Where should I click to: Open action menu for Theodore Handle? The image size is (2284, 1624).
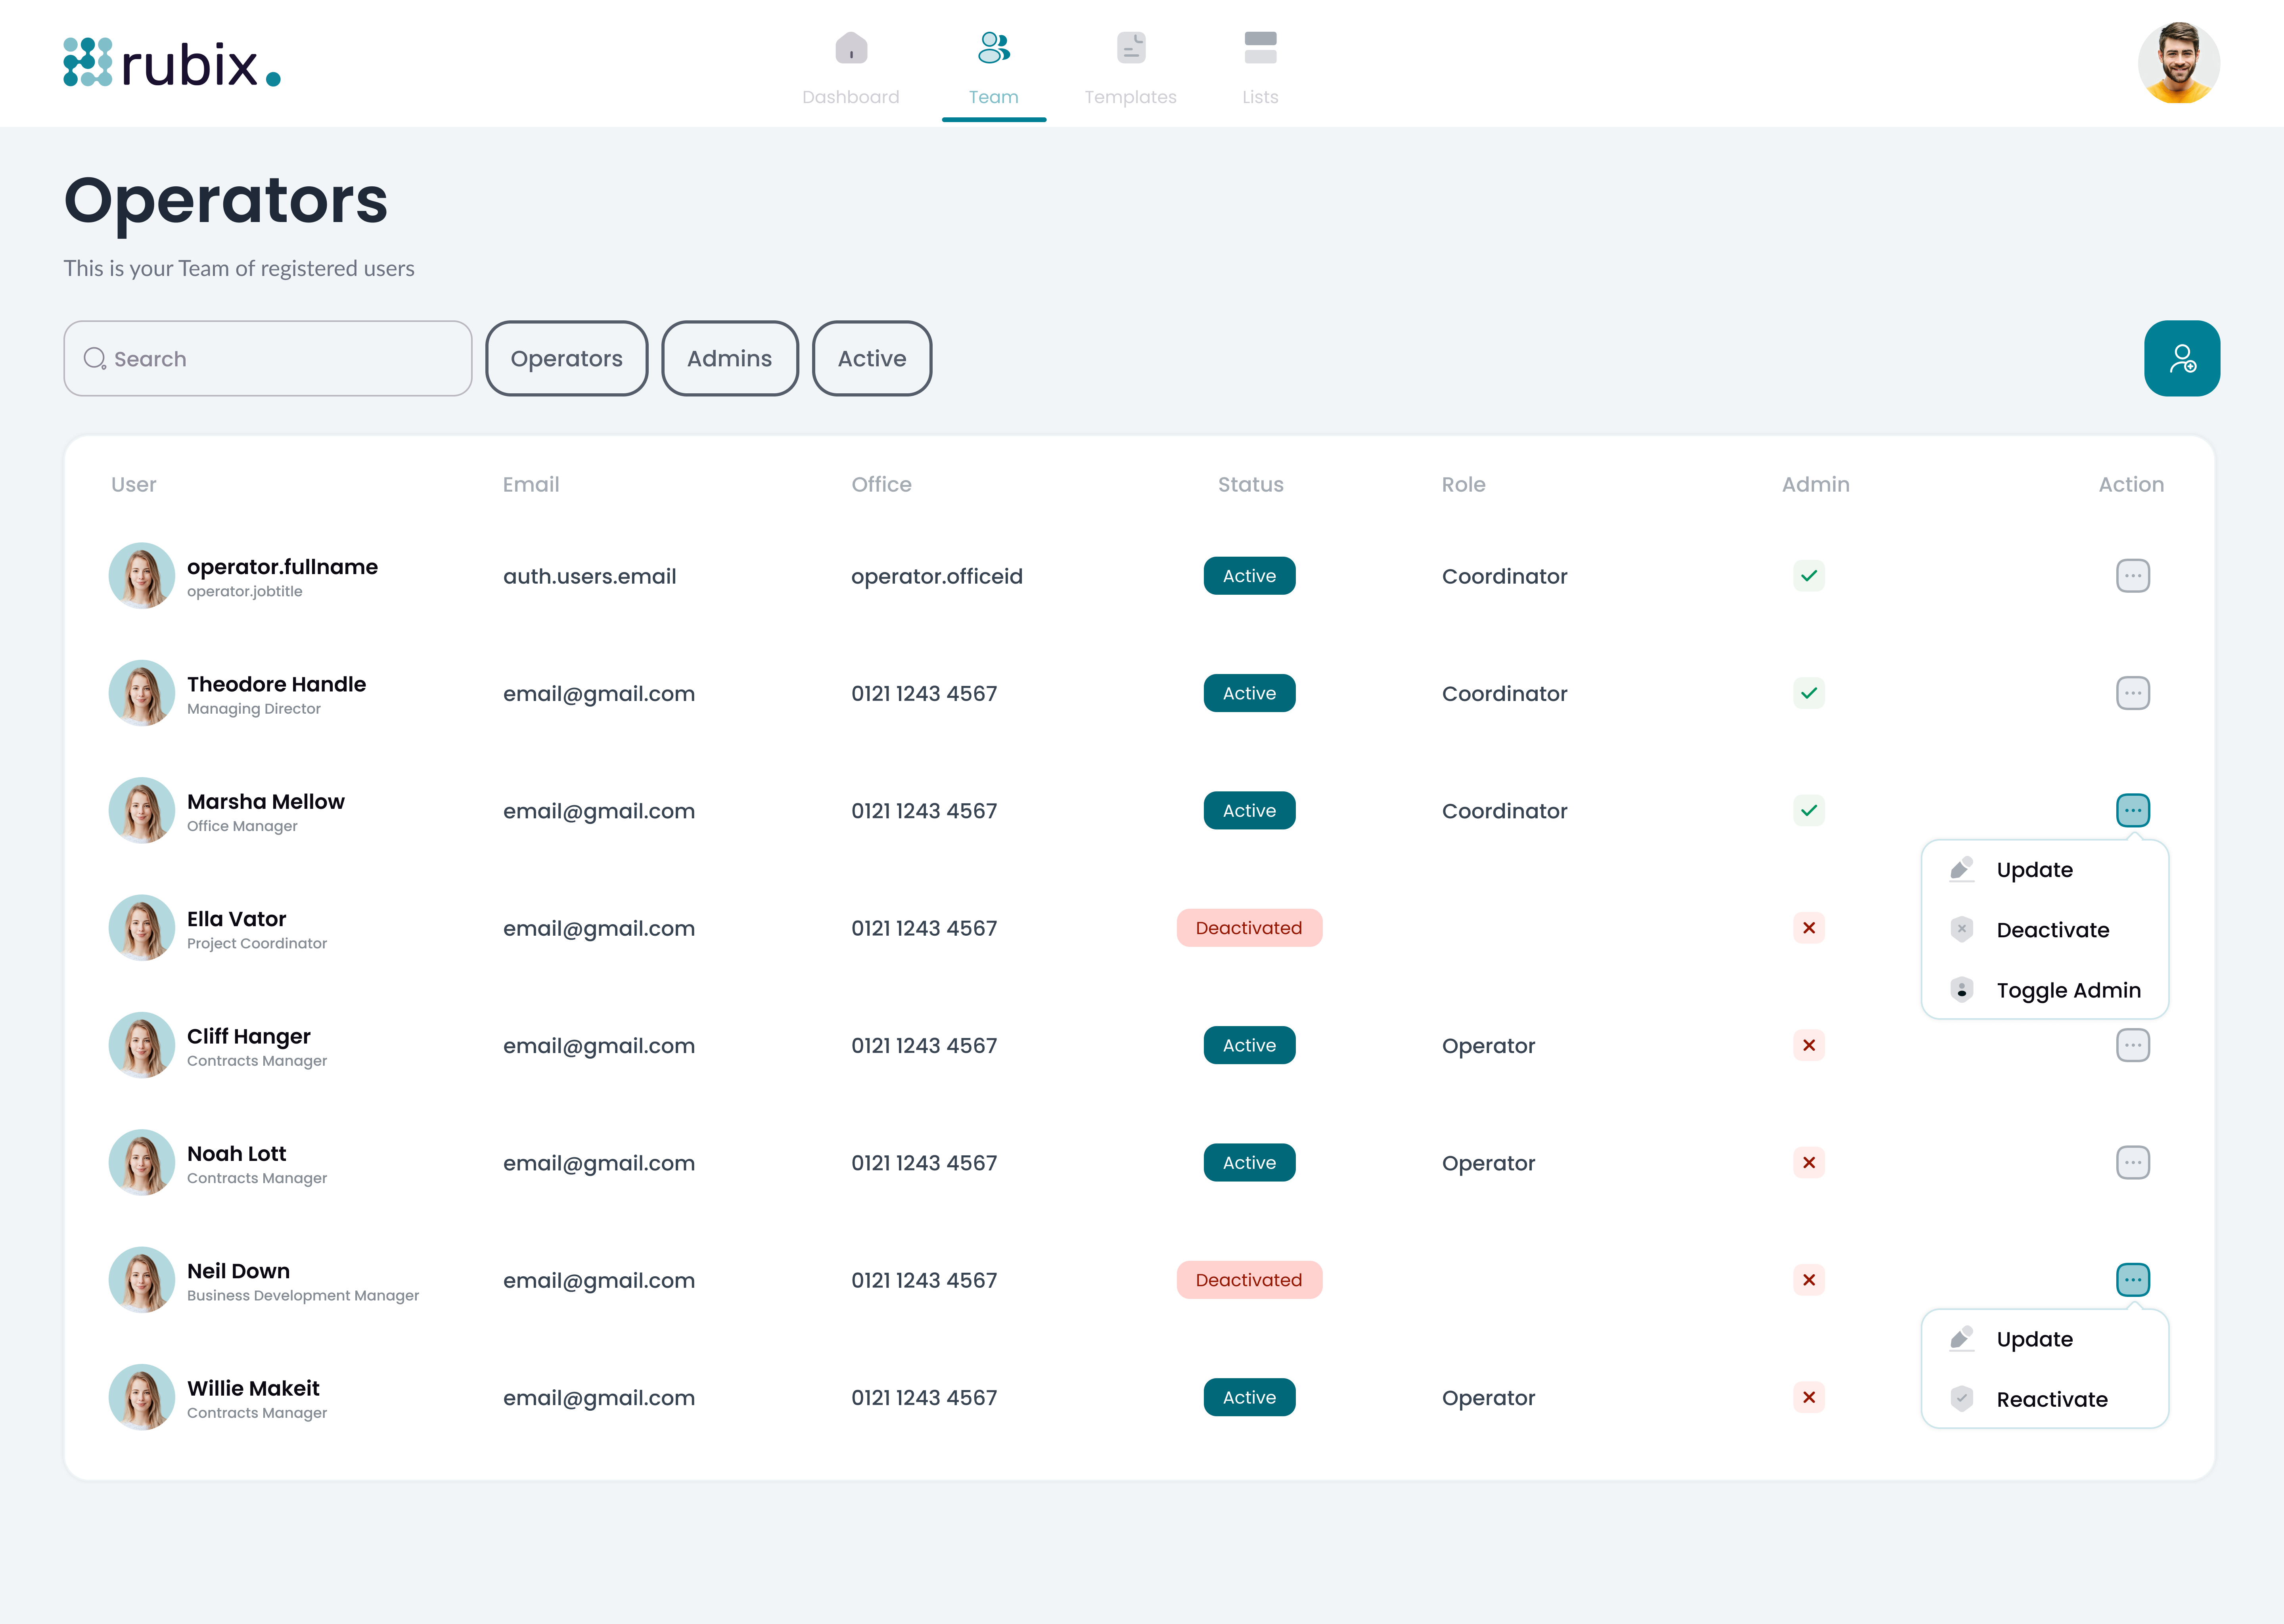click(2132, 693)
